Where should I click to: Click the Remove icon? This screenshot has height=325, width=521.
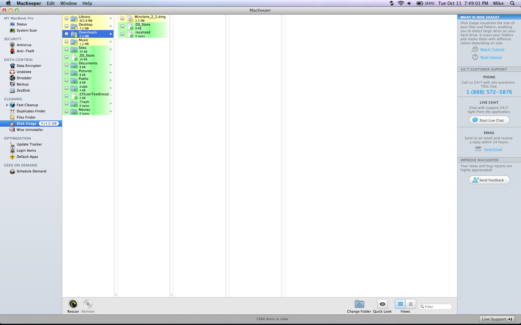88,304
